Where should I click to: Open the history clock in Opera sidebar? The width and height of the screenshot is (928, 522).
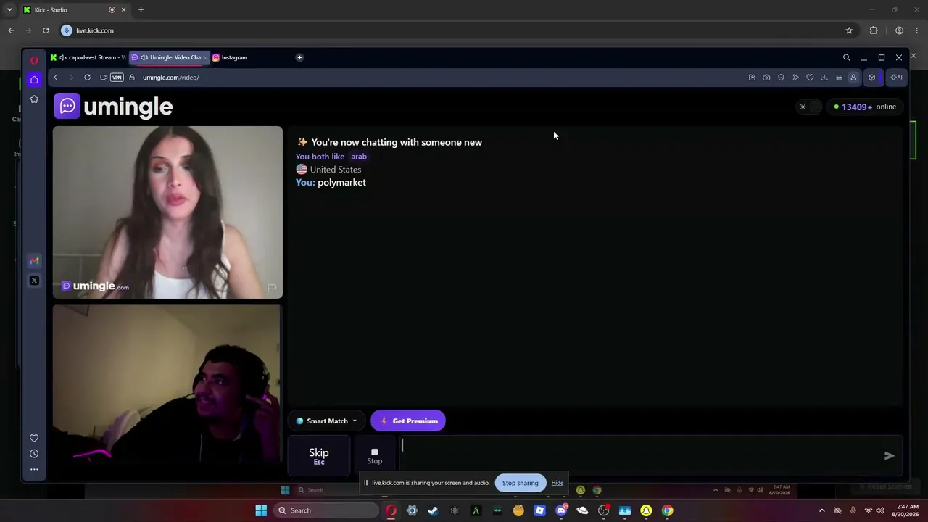pos(34,454)
